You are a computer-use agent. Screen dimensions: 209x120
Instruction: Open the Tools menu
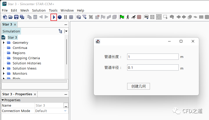point(53,10)
